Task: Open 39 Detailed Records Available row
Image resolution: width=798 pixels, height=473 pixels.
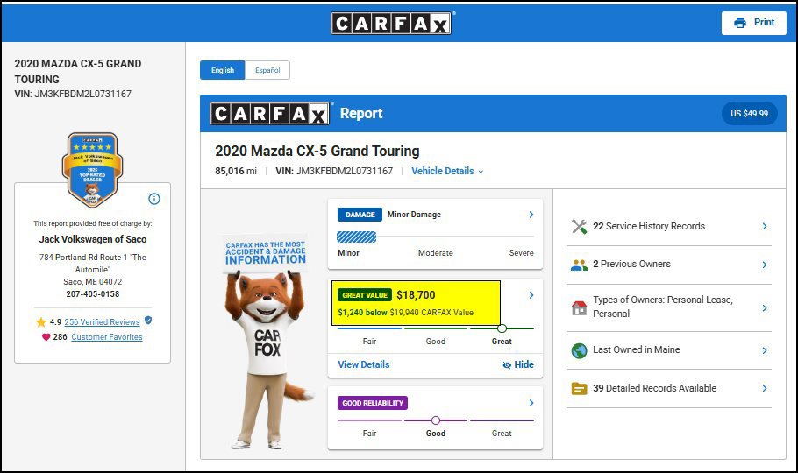Action: [x=669, y=389]
